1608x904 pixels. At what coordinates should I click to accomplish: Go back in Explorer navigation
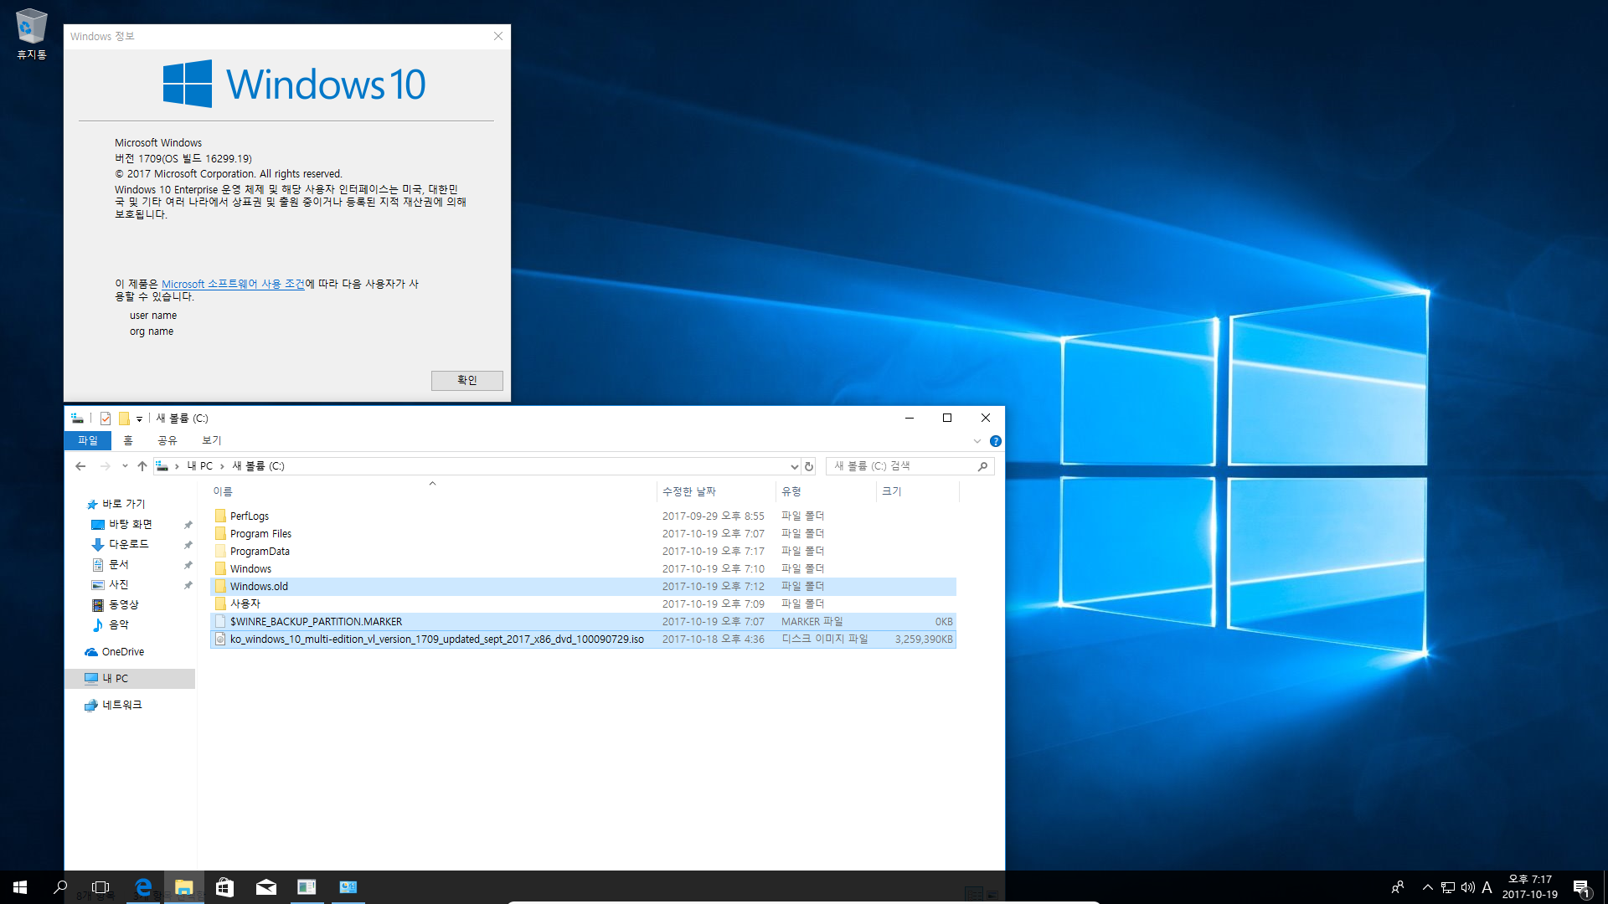click(x=80, y=466)
